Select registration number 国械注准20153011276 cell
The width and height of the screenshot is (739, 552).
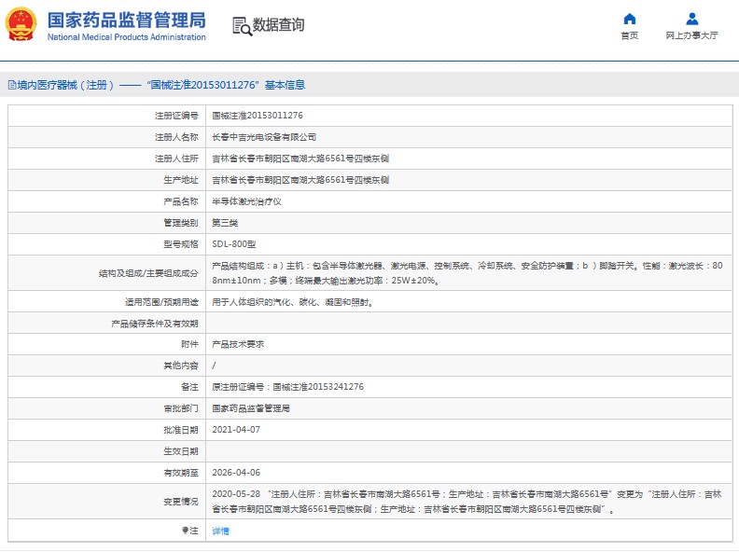[258, 116]
